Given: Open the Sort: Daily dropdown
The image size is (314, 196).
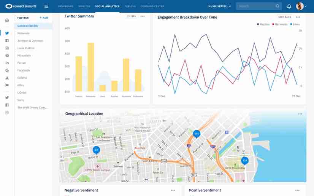Looking at the screenshot, I should (285, 17).
